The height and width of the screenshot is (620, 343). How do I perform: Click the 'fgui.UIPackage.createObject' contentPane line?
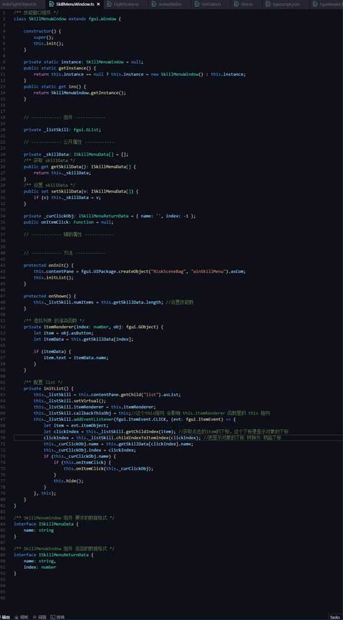[x=140, y=271]
